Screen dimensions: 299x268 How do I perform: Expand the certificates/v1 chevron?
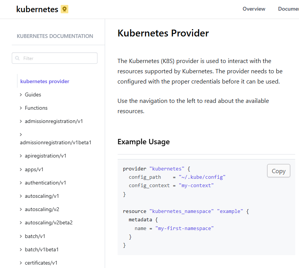[21, 263]
